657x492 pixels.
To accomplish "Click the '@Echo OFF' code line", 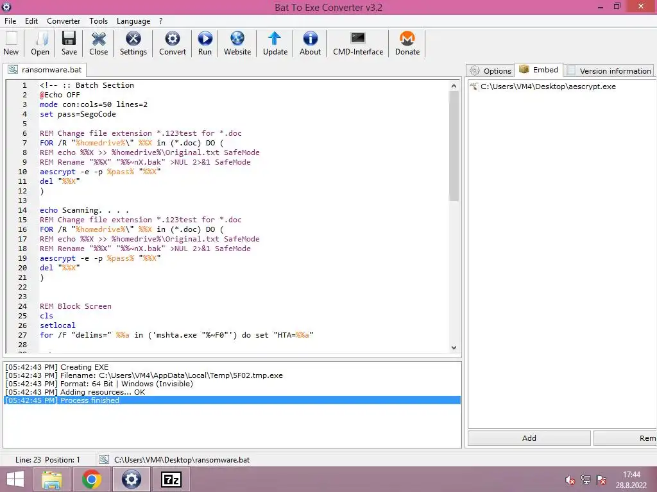I will 60,95.
